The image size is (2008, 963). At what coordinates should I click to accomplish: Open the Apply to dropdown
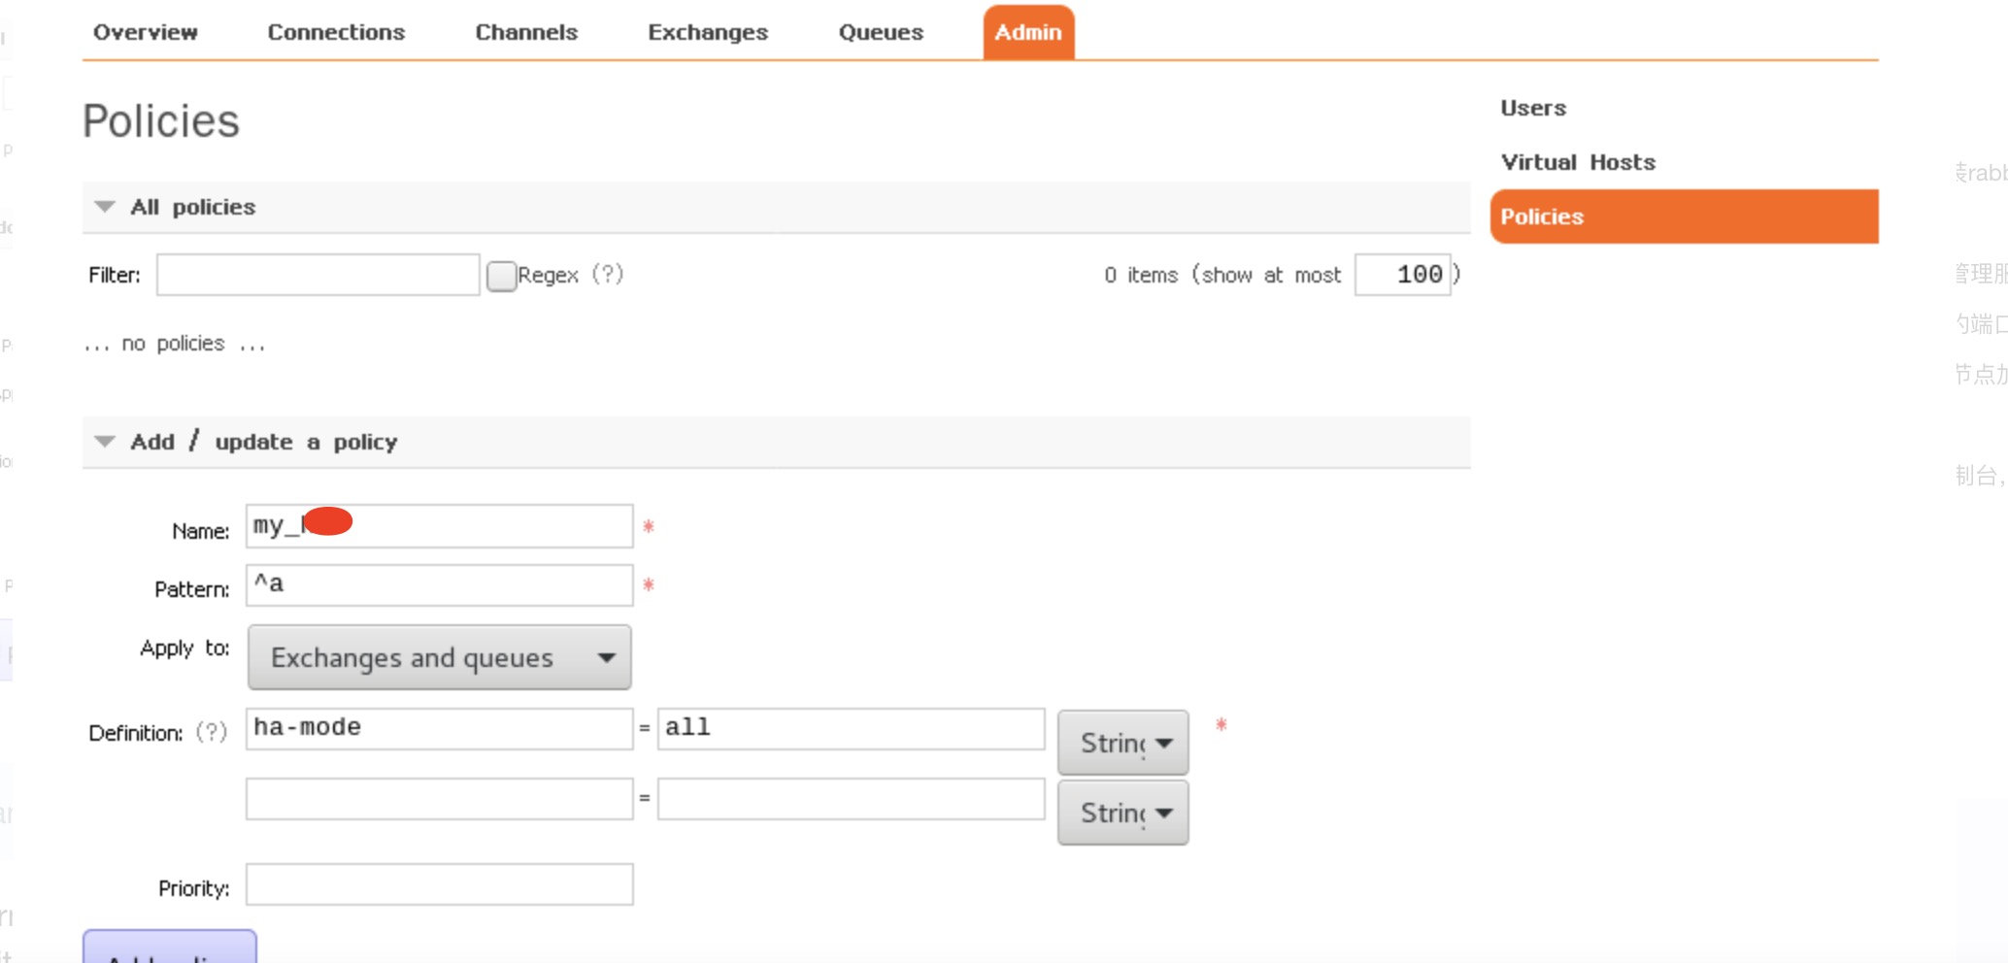pyautogui.click(x=438, y=657)
